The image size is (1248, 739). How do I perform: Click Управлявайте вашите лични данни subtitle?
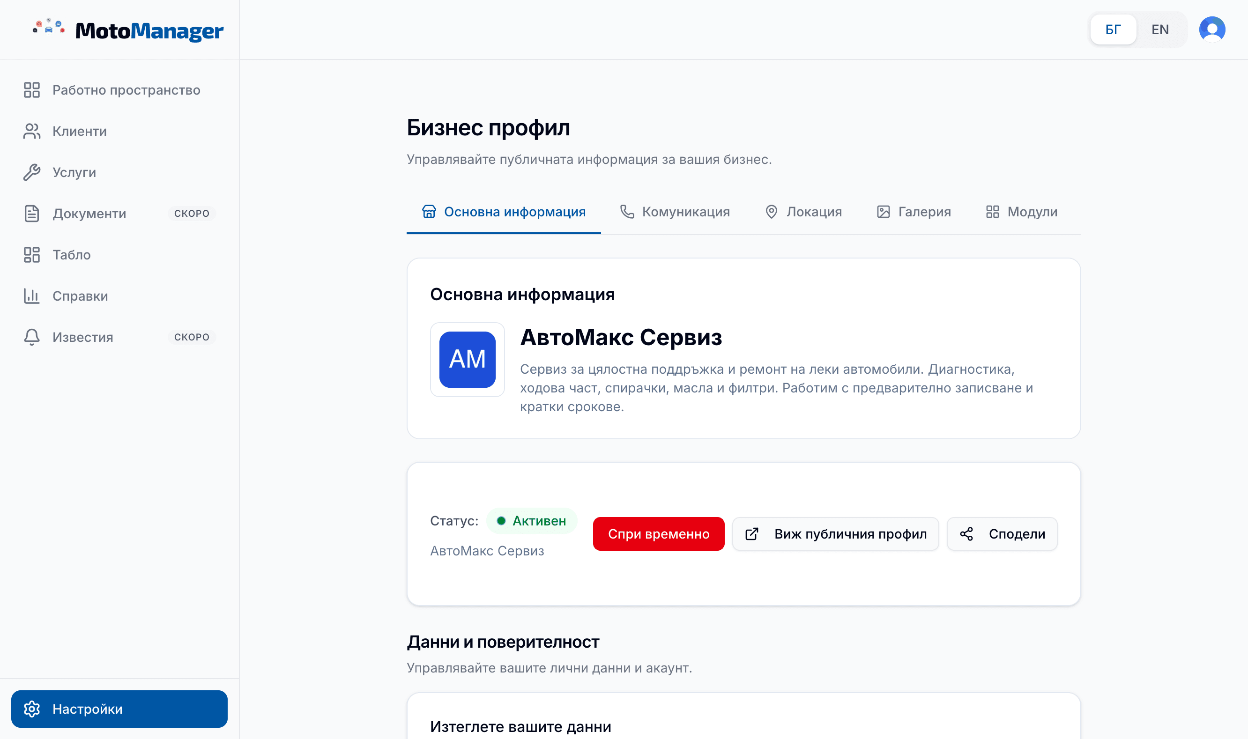pos(549,668)
